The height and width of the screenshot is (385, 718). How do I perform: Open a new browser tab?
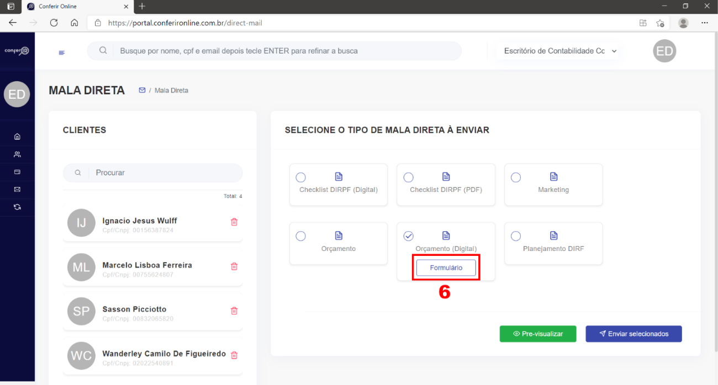[142, 6]
